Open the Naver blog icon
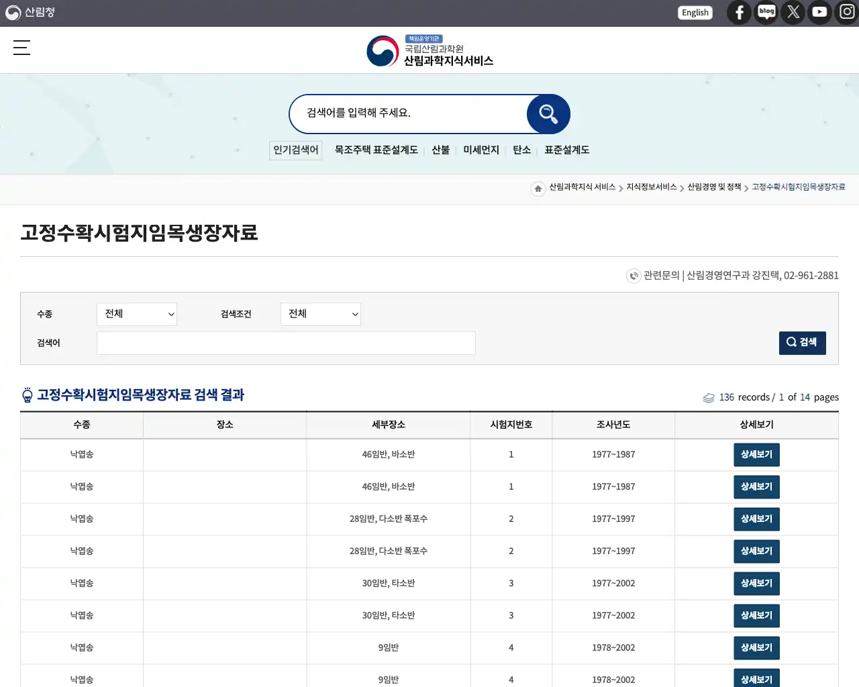Image resolution: width=859 pixels, height=687 pixels. [x=766, y=12]
